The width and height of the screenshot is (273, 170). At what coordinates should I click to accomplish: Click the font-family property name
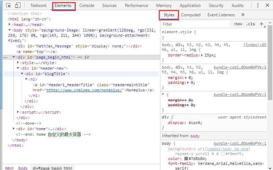181,163
